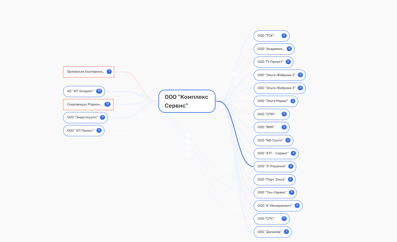Select the ООО "Тех-Сервис" node label

tap(272, 192)
